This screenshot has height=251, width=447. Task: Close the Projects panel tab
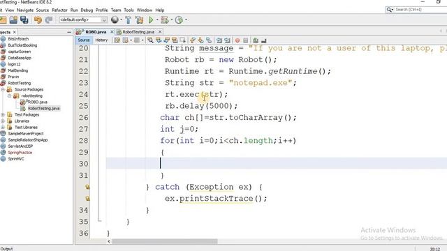14,32
